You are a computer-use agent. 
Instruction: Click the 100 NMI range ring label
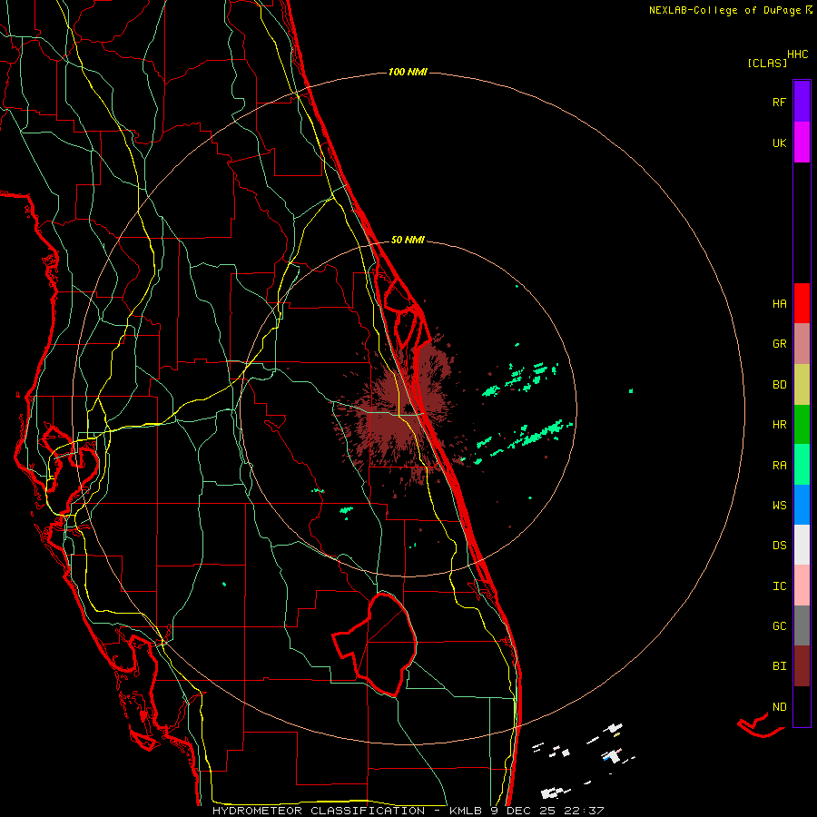[408, 72]
